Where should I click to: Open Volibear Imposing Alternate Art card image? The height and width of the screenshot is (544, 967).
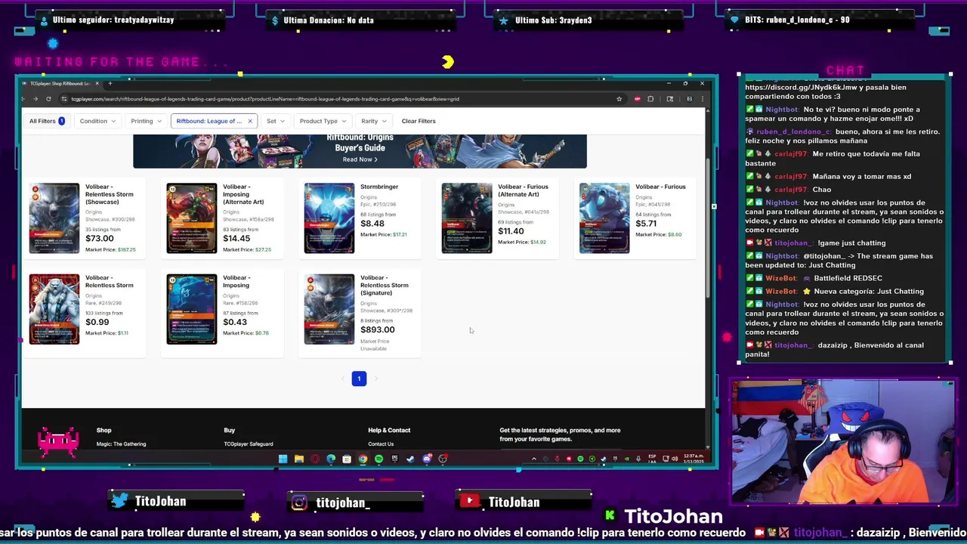pos(191,218)
